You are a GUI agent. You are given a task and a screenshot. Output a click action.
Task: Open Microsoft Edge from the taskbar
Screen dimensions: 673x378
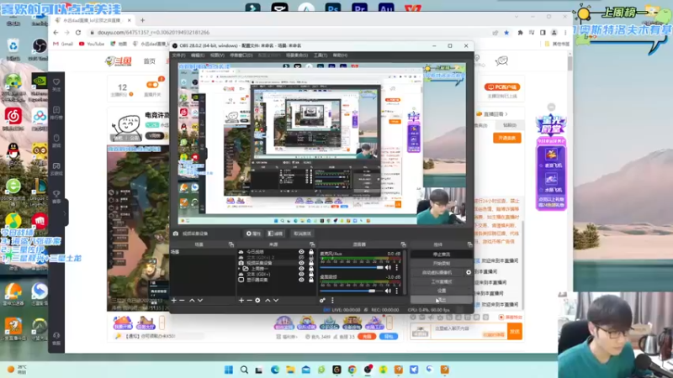click(275, 370)
